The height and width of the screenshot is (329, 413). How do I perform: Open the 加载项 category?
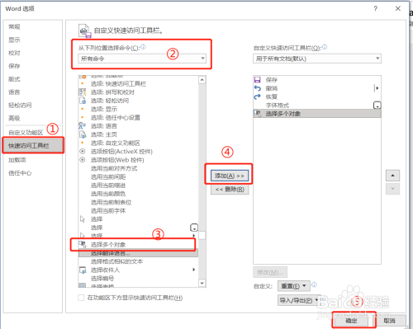coord(17,160)
